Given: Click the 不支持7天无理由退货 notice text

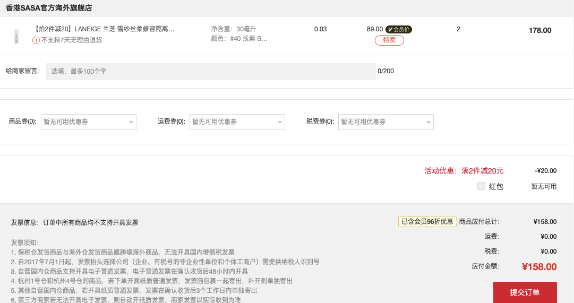Looking at the screenshot, I should 71,40.
